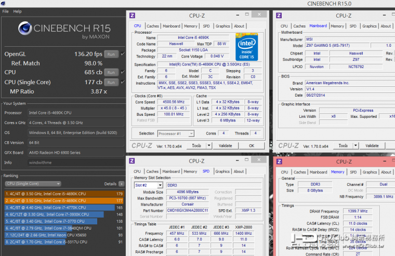This screenshot has height=256, width=395.
Task: Click the Info field containing windwithme
Action: click(x=76, y=162)
